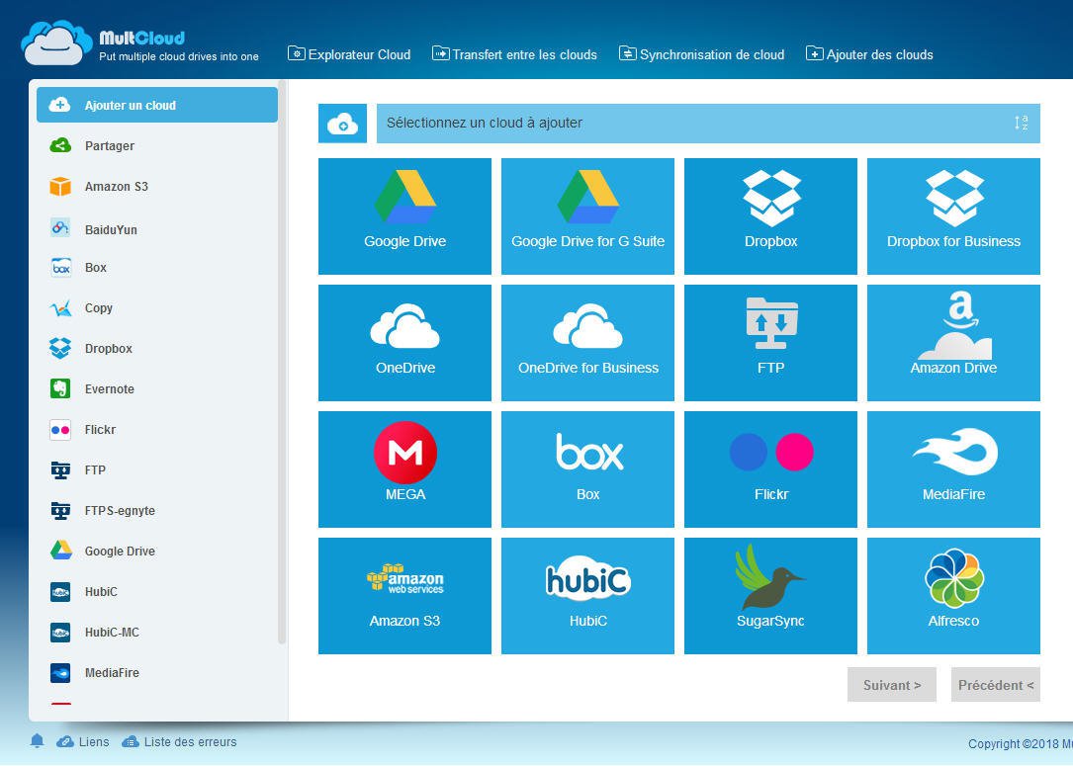Choose the MEGA cloud tile
This screenshot has width=1073, height=766.
coord(404,469)
